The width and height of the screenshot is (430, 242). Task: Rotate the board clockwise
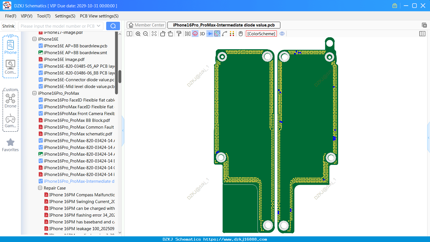[171, 34]
